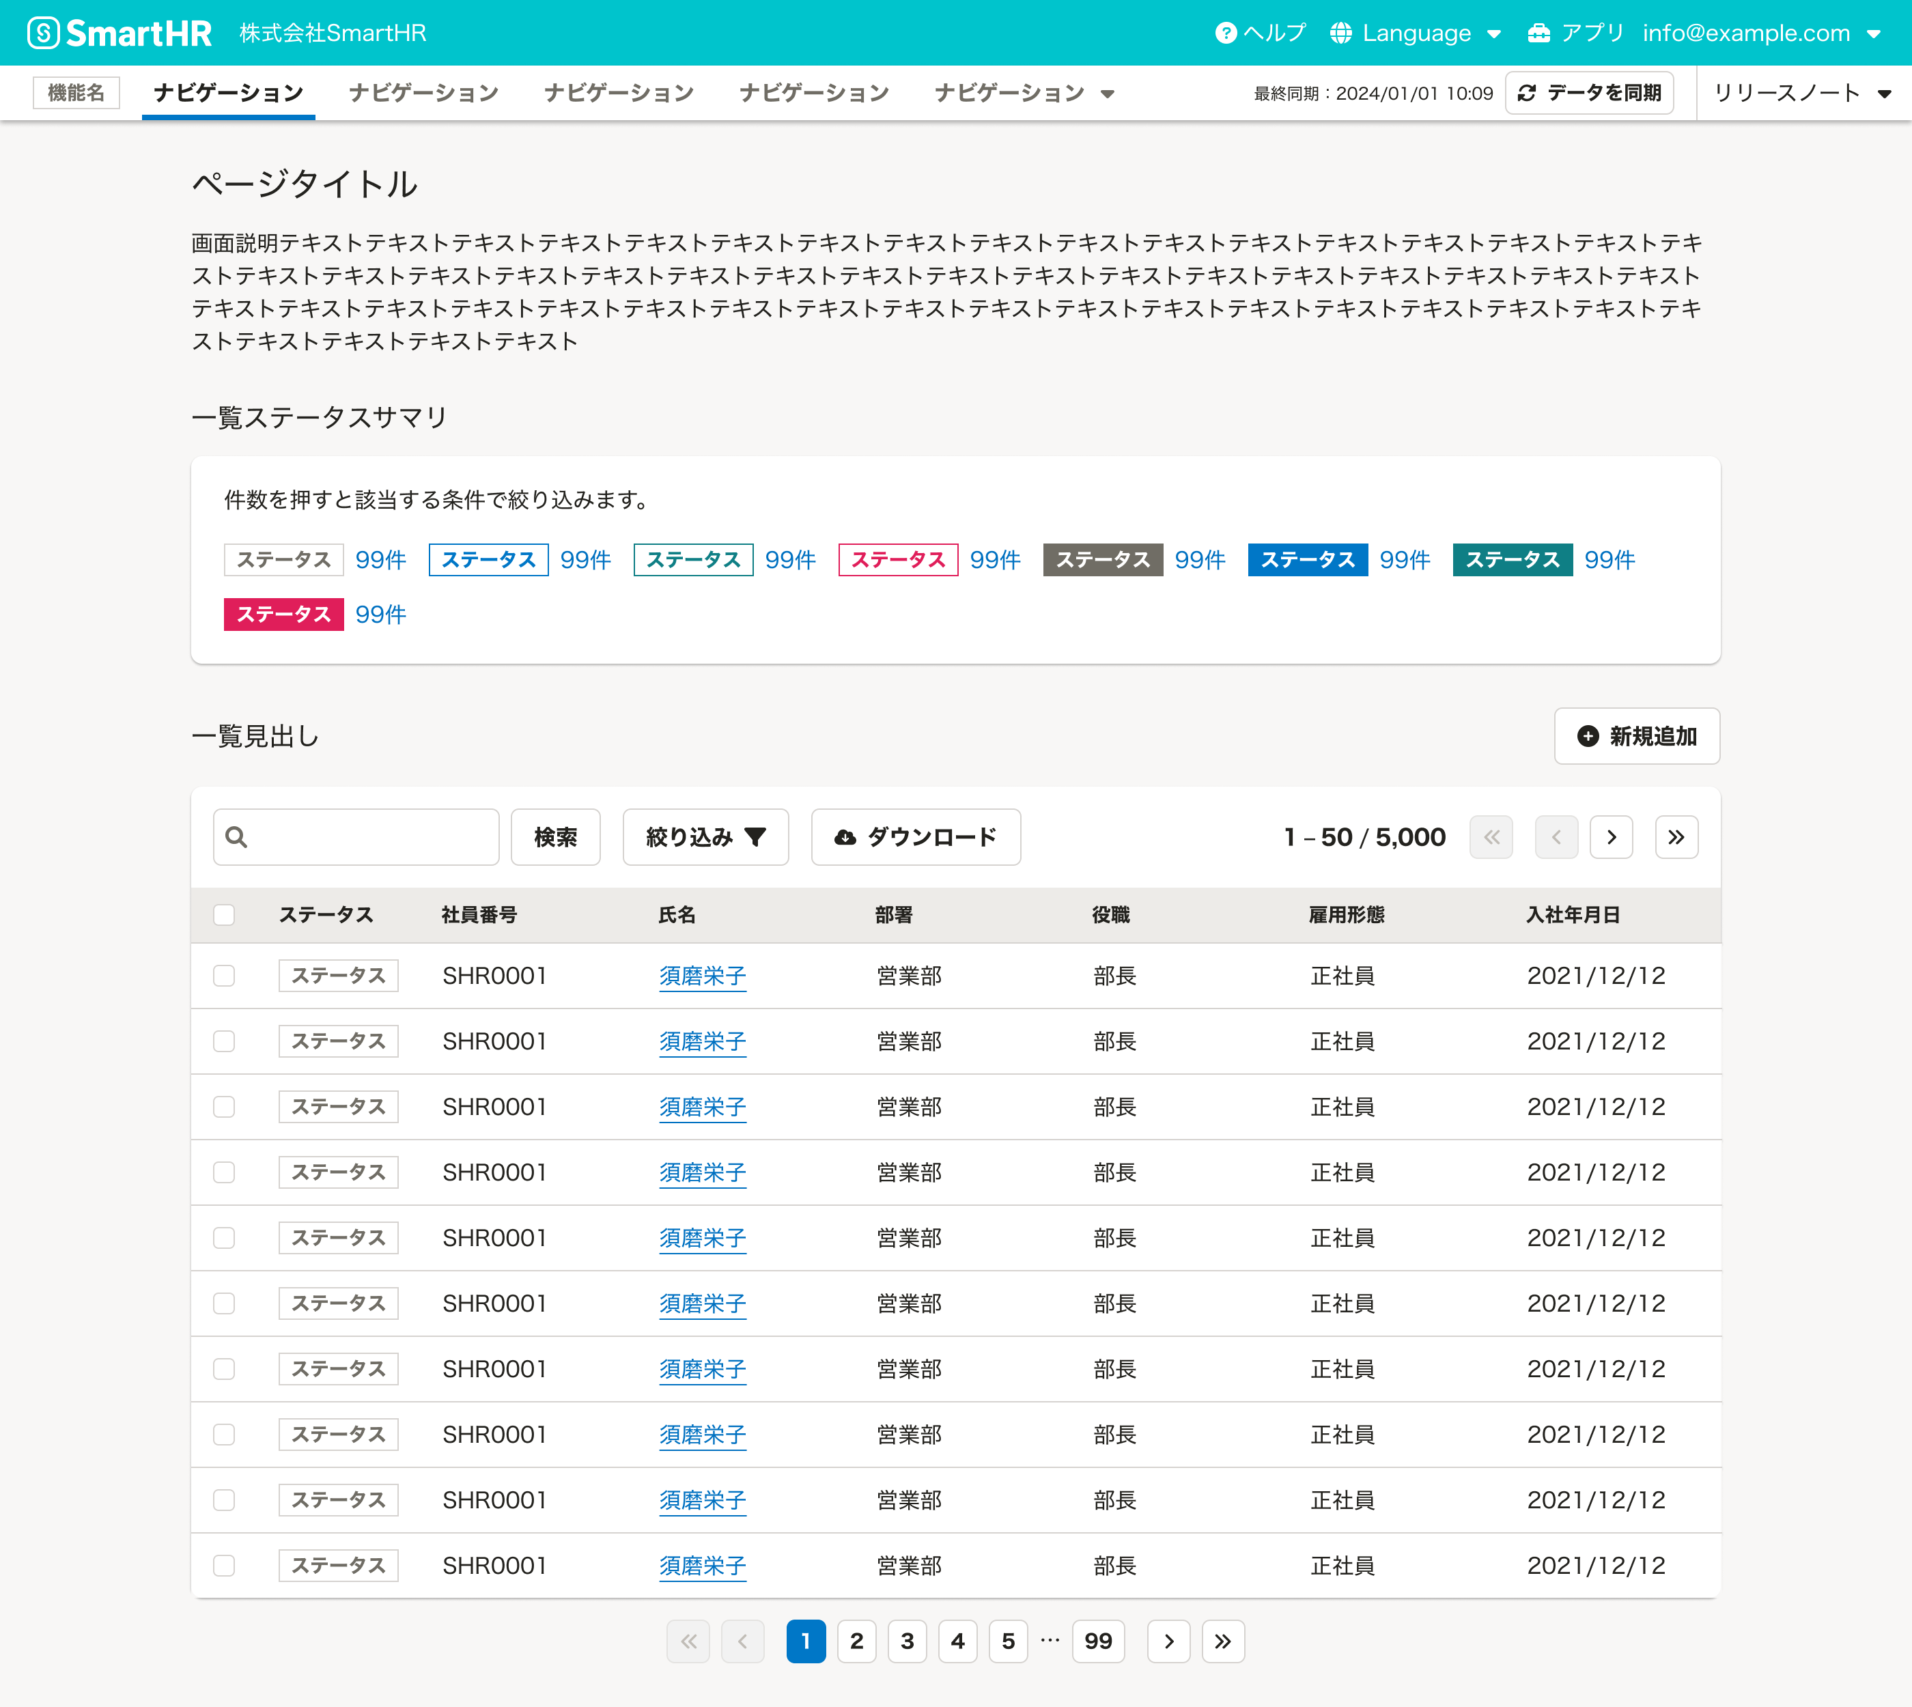
Task: Click the cloud download button
Action: 916,836
